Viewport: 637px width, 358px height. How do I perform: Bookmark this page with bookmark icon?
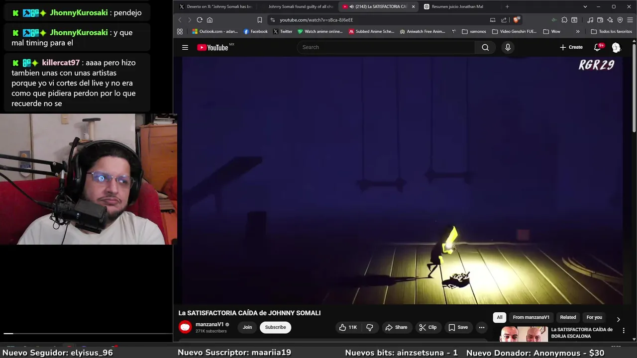point(259,20)
